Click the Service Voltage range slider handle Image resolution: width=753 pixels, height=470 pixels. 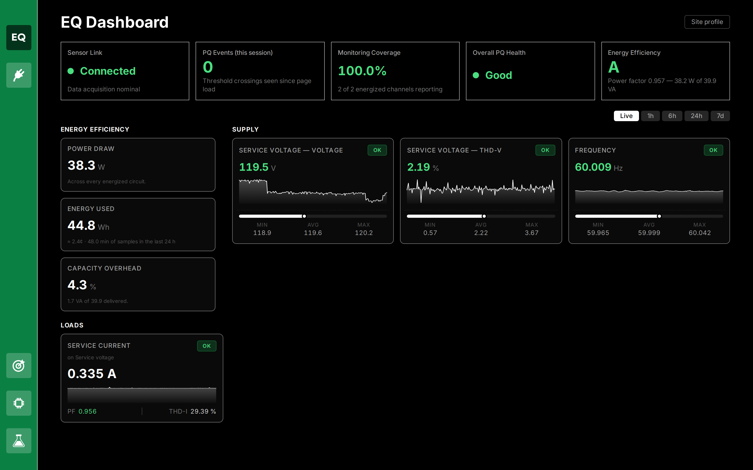pyautogui.click(x=304, y=216)
